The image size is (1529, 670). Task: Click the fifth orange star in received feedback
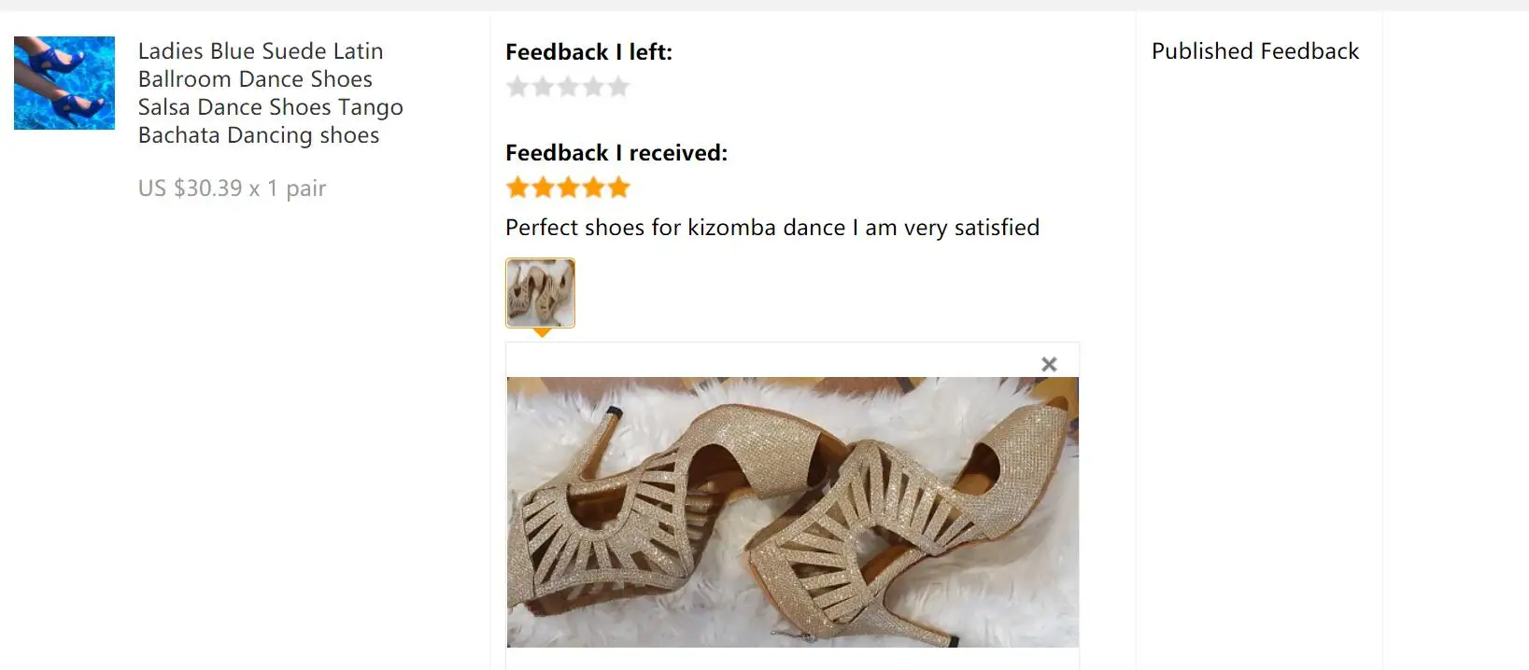(x=618, y=188)
